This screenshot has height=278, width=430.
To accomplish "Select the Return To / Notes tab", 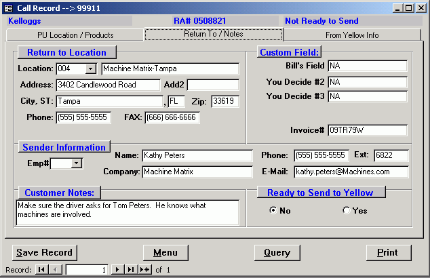I will point(214,35).
